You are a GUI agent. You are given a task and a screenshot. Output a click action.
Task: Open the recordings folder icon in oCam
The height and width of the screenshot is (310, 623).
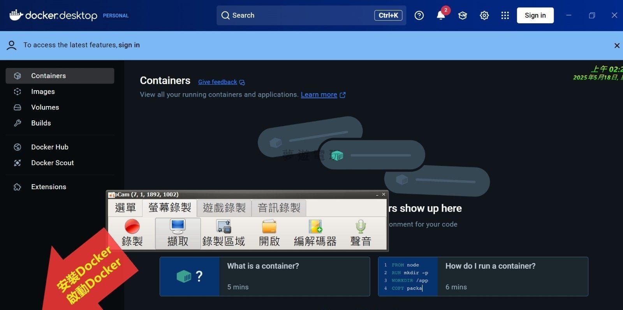pos(269,227)
